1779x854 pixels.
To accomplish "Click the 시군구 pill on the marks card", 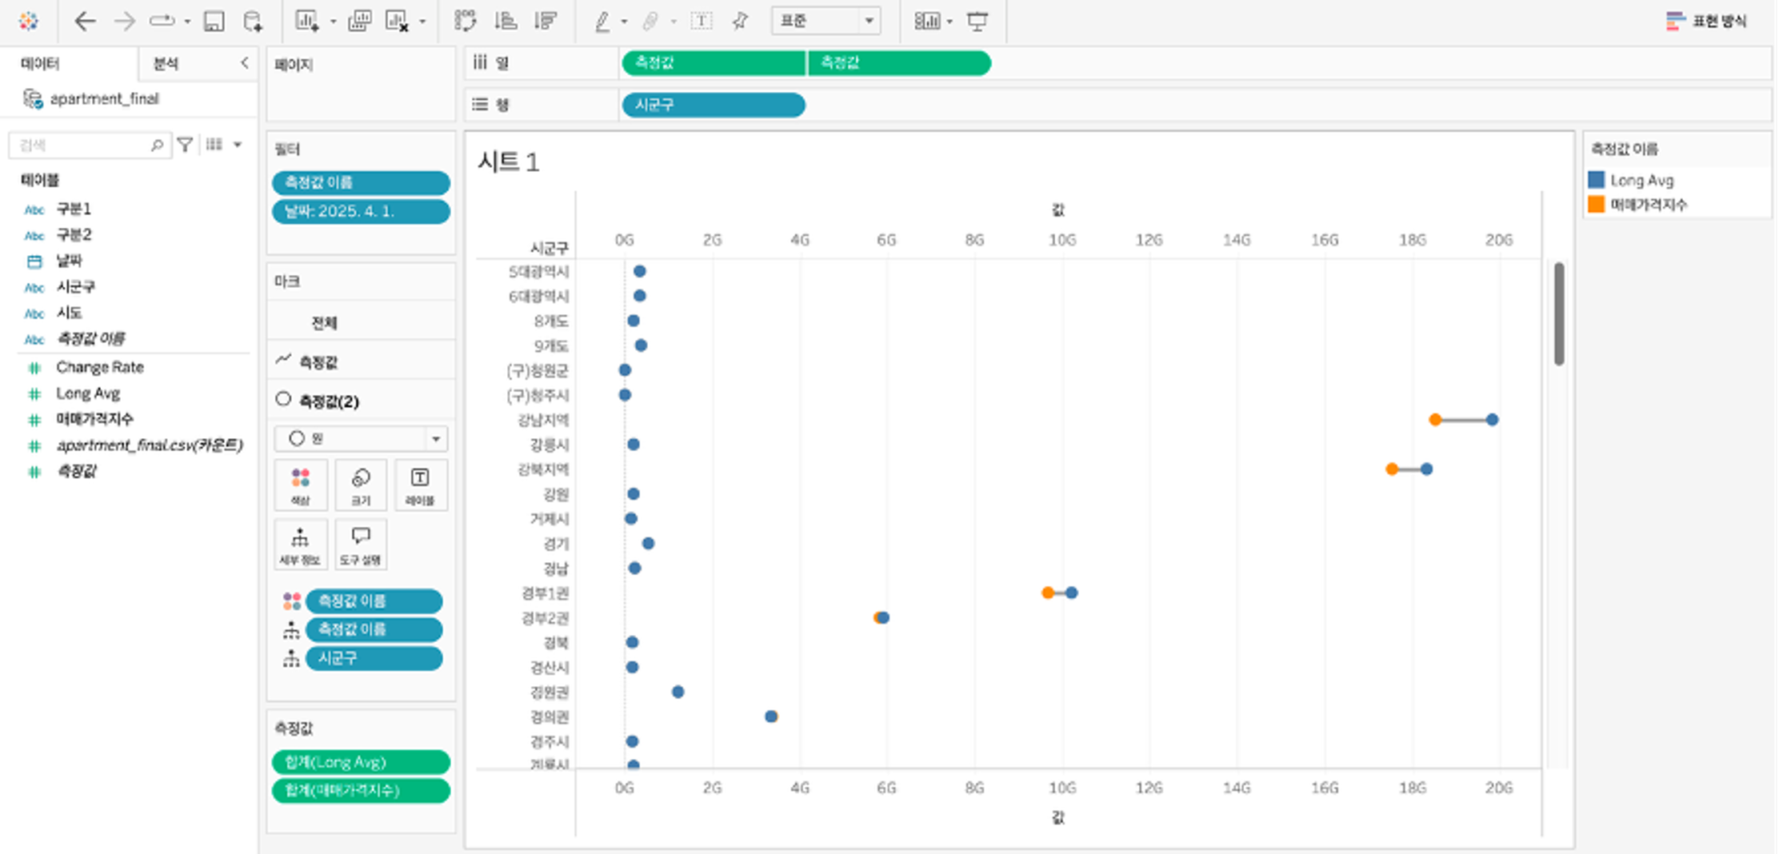I will pos(374,658).
